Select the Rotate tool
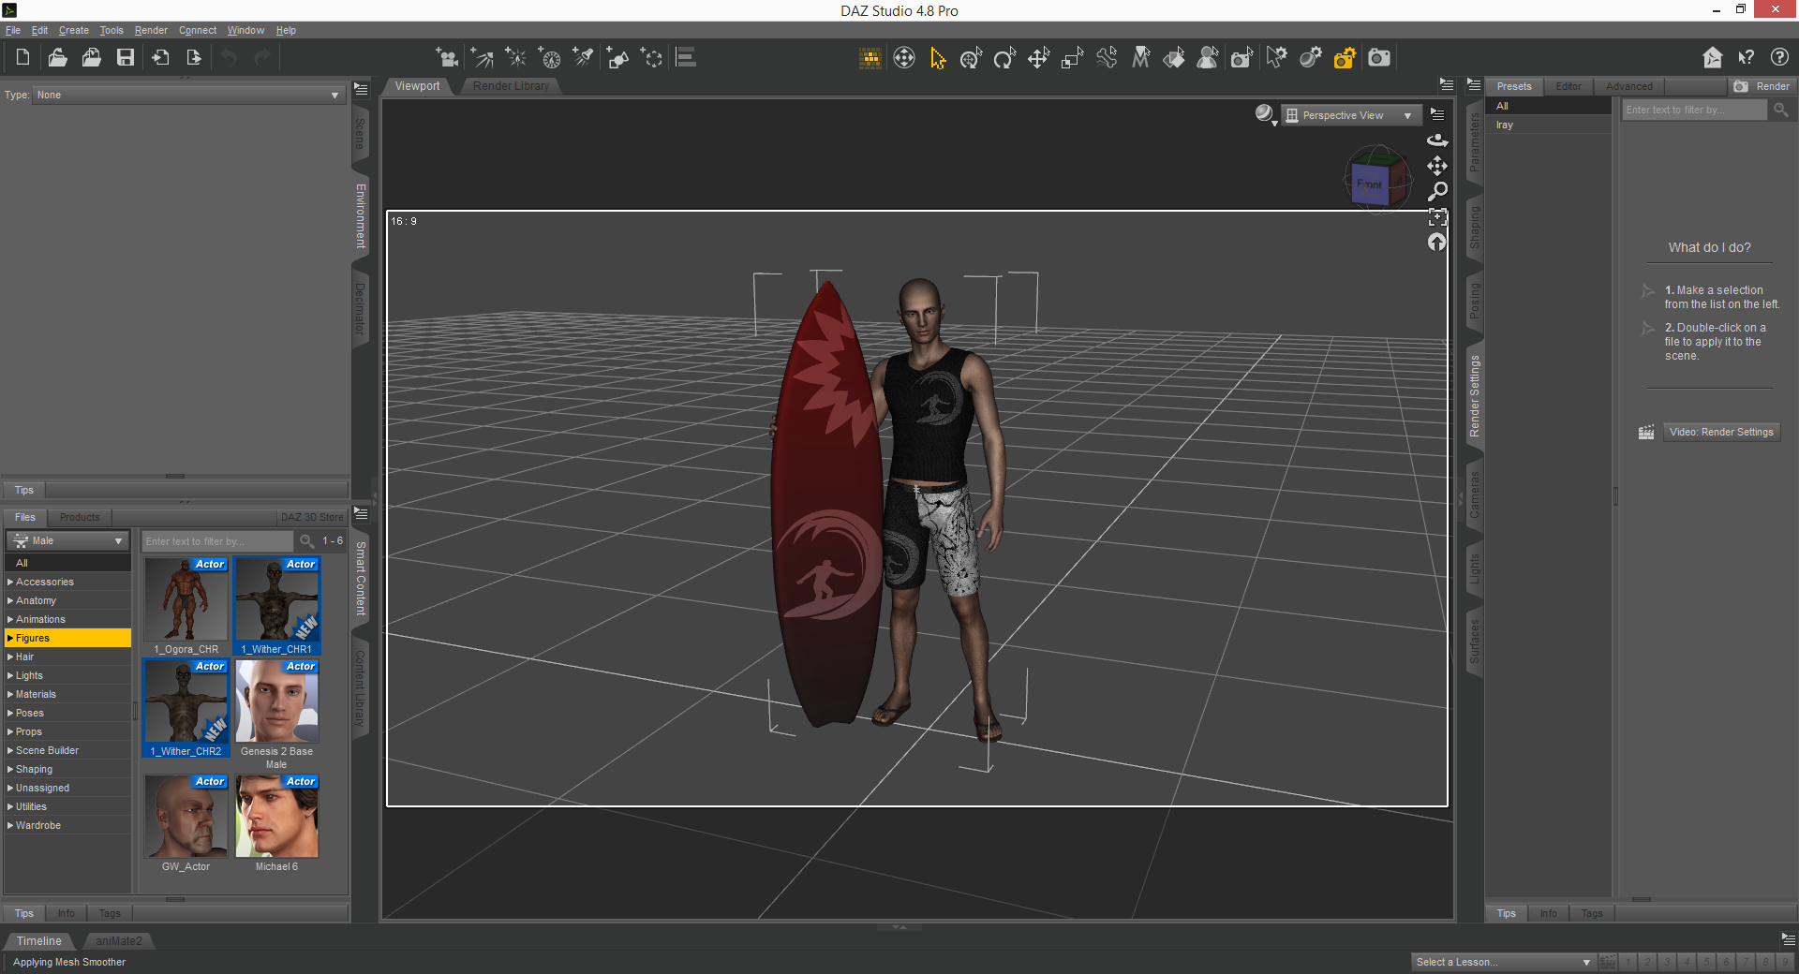The height and width of the screenshot is (974, 1799). pyautogui.click(x=1004, y=58)
